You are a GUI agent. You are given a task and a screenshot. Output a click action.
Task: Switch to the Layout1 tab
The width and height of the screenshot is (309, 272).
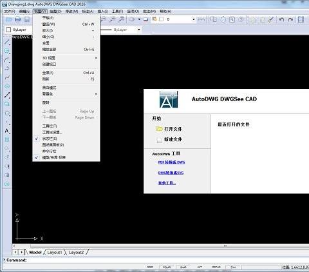(55, 252)
